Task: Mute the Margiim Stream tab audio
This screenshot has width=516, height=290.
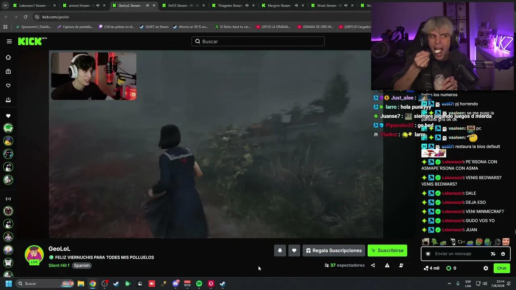Action: coord(296,6)
